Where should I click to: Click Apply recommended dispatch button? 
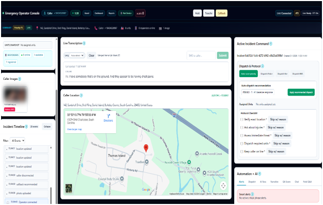point(301,92)
